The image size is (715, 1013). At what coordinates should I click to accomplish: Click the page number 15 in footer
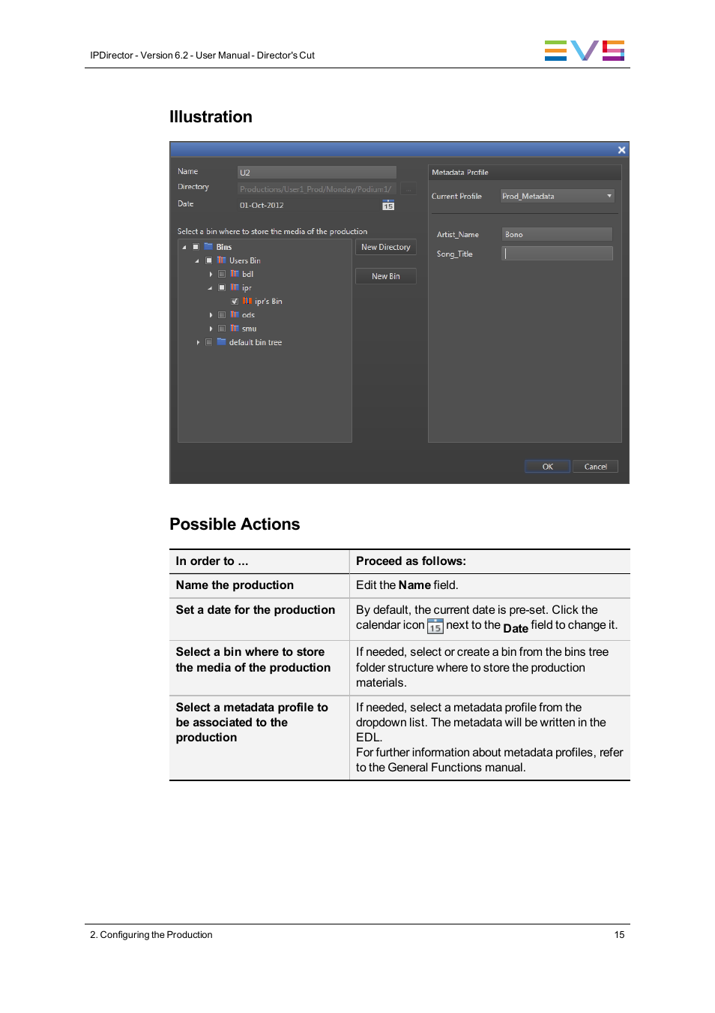pos(619,934)
